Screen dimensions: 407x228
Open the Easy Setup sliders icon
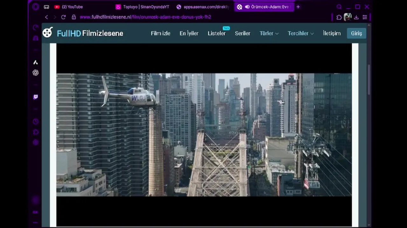(365, 17)
